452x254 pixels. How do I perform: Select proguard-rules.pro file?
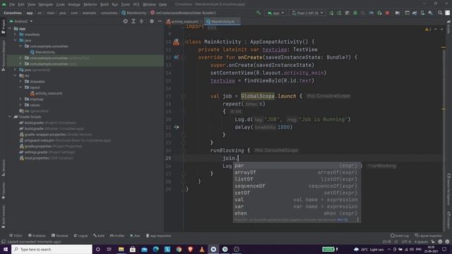coord(65,140)
